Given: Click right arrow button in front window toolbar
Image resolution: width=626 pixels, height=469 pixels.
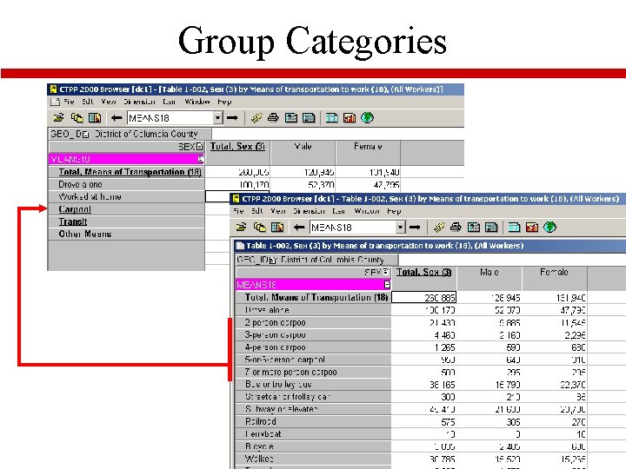Looking at the screenshot, I should 415,228.
